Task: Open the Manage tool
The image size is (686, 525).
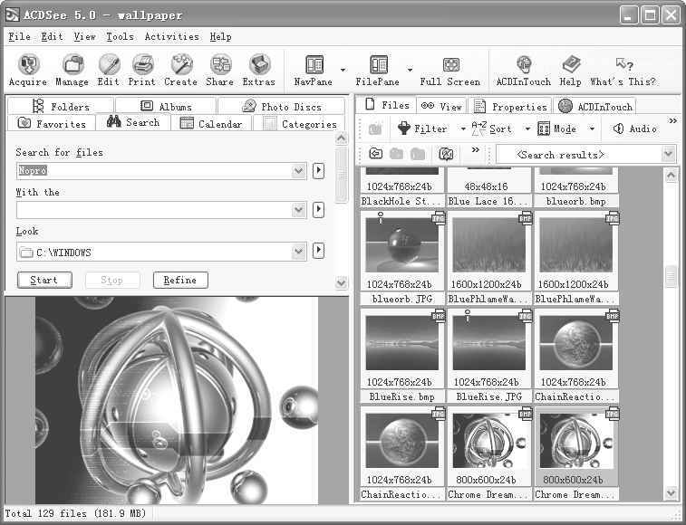Action: [72, 70]
